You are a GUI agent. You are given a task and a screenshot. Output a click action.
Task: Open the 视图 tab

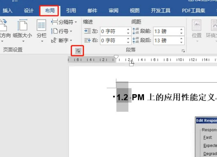point(134,11)
